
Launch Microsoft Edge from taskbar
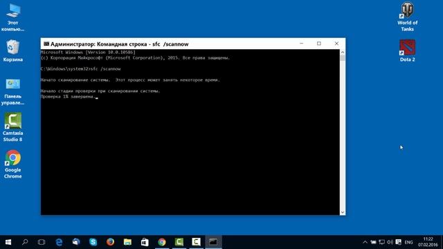pyautogui.click(x=59, y=242)
